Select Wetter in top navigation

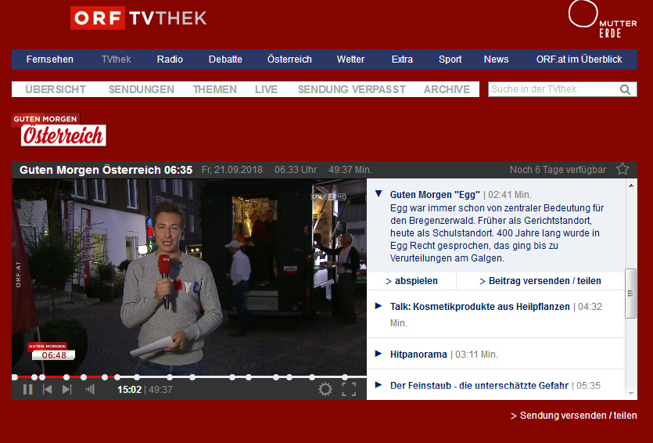350,59
